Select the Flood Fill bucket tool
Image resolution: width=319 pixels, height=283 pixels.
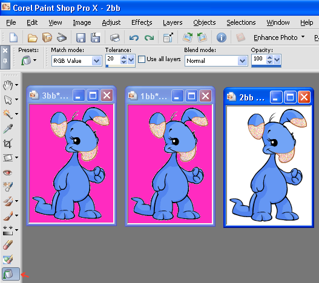coord(10,274)
